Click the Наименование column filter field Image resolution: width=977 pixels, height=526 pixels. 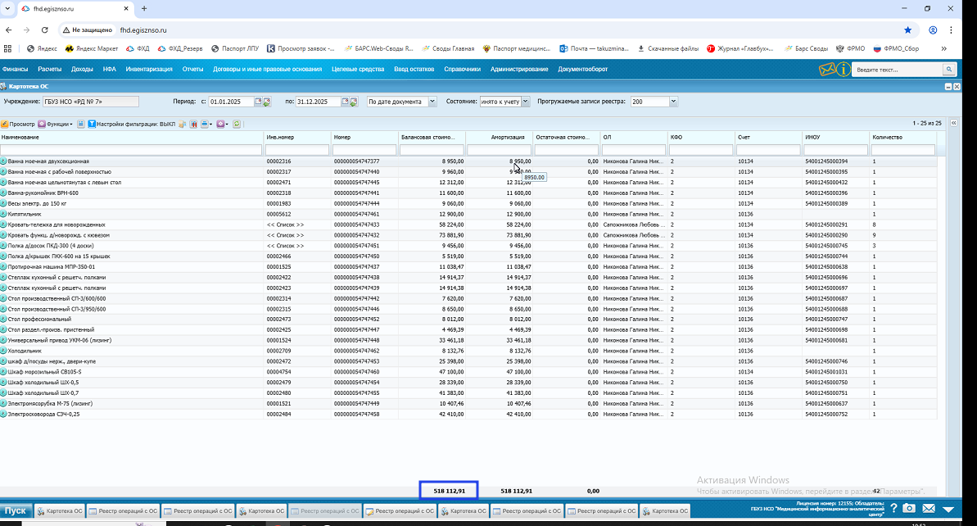[131, 150]
